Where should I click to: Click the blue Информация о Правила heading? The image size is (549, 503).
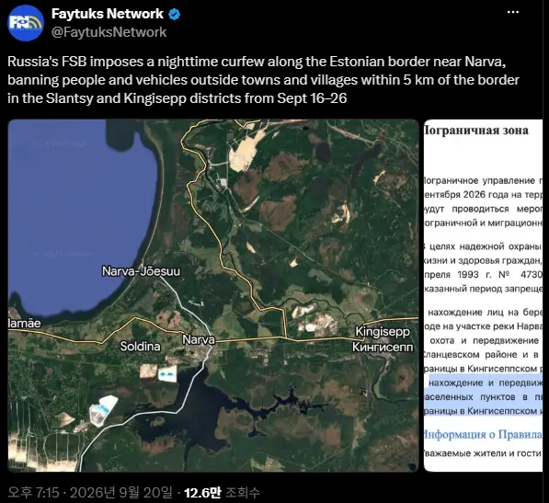coord(483,434)
